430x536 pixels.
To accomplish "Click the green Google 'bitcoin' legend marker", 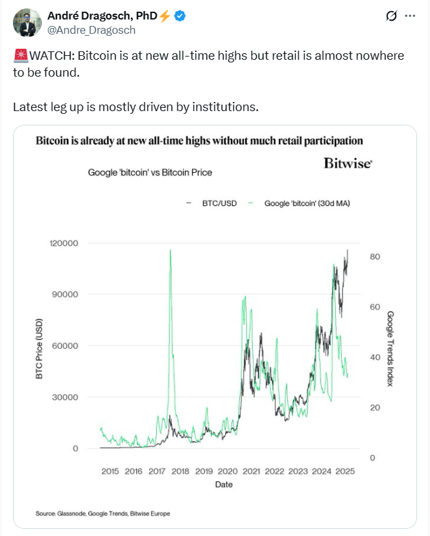I will pyautogui.click(x=250, y=203).
